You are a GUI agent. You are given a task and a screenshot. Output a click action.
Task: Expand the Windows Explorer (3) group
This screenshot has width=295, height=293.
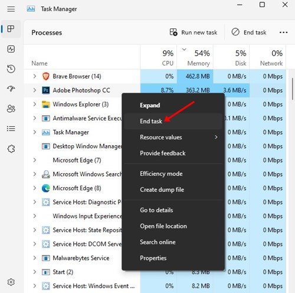click(x=35, y=104)
